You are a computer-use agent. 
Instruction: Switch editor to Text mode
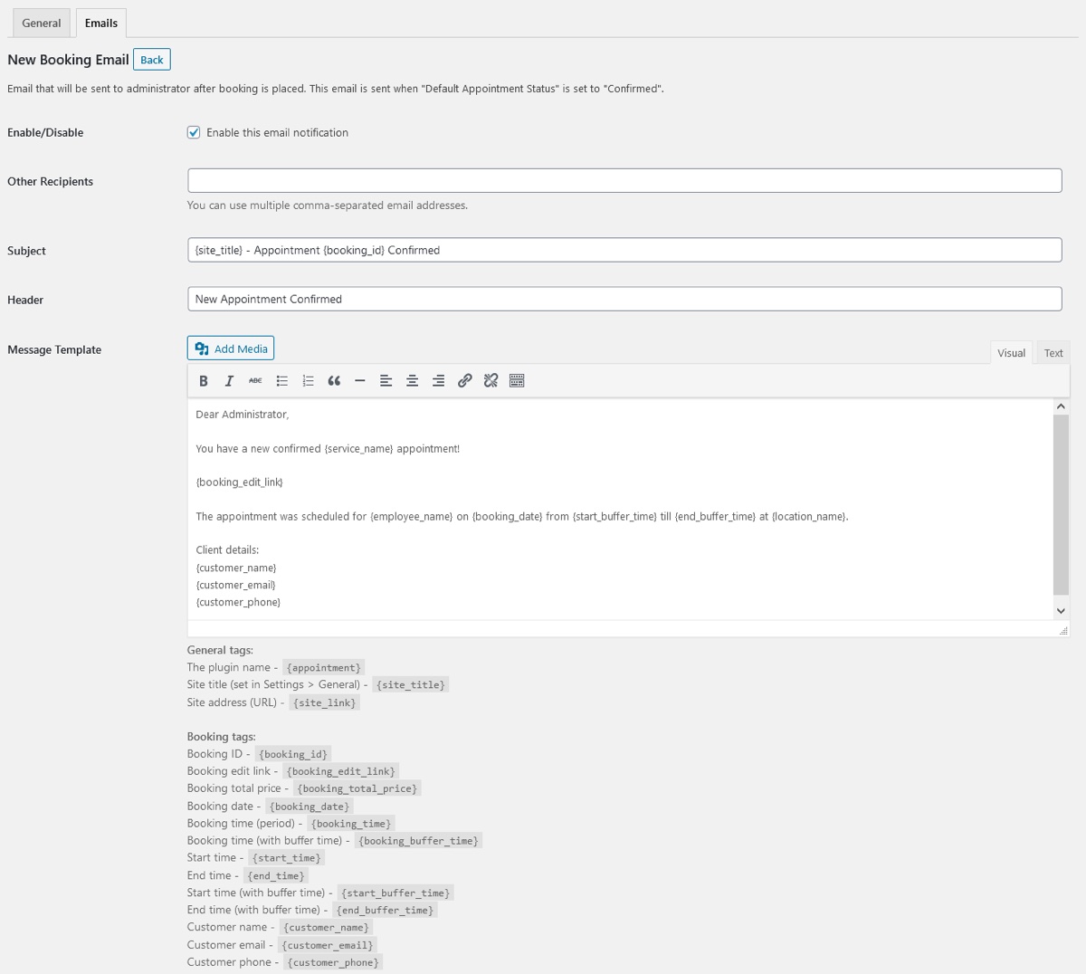click(1053, 353)
